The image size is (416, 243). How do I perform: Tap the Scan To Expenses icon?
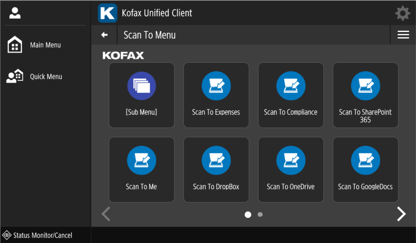pos(216,86)
